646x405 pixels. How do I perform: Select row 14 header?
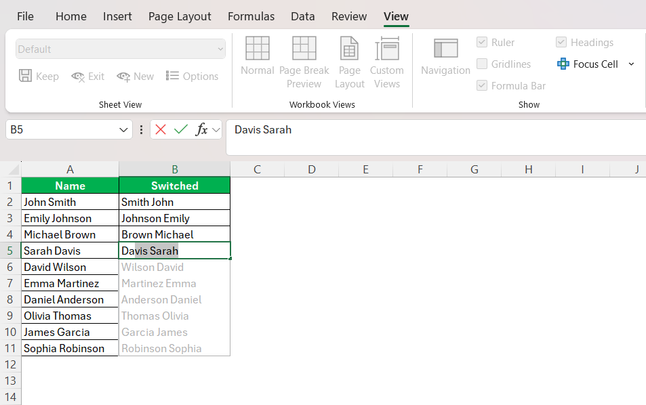[x=10, y=397]
